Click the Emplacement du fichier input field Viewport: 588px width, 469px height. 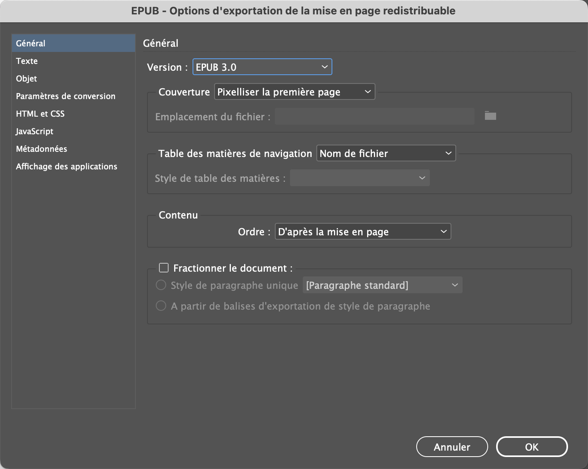(x=374, y=116)
